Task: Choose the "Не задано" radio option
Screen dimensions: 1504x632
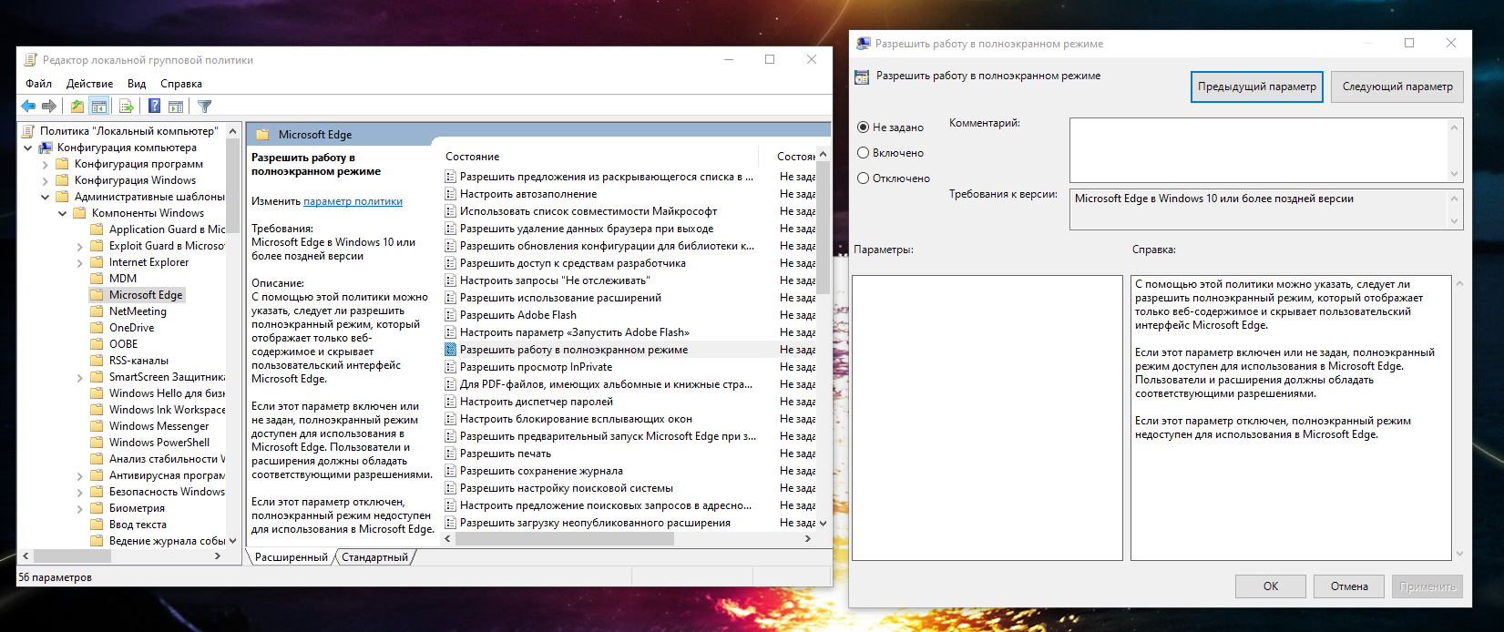Action: point(863,127)
